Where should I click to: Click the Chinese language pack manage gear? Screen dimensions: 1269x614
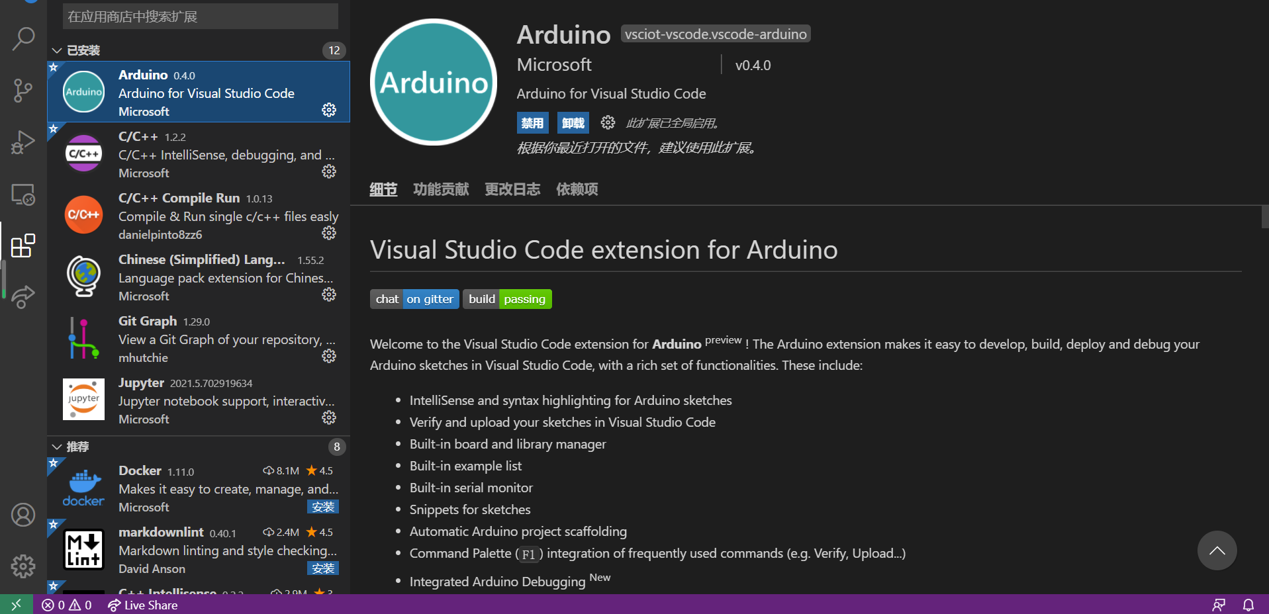point(329,294)
